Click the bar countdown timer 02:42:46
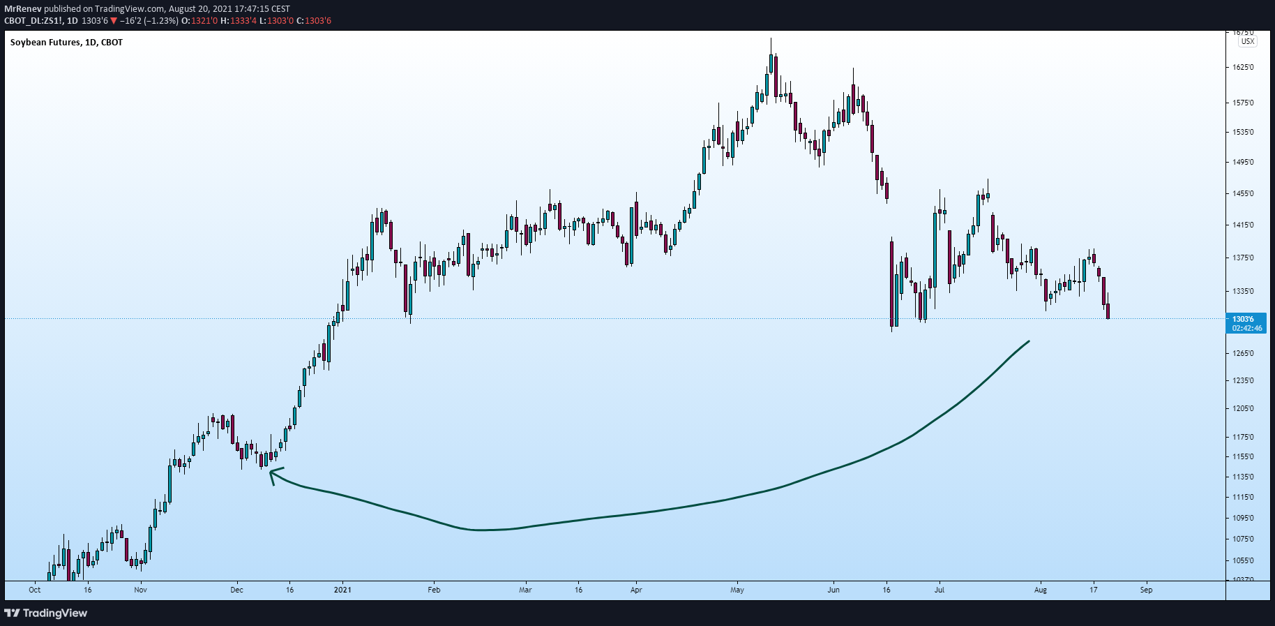This screenshot has width=1275, height=626. (x=1246, y=328)
